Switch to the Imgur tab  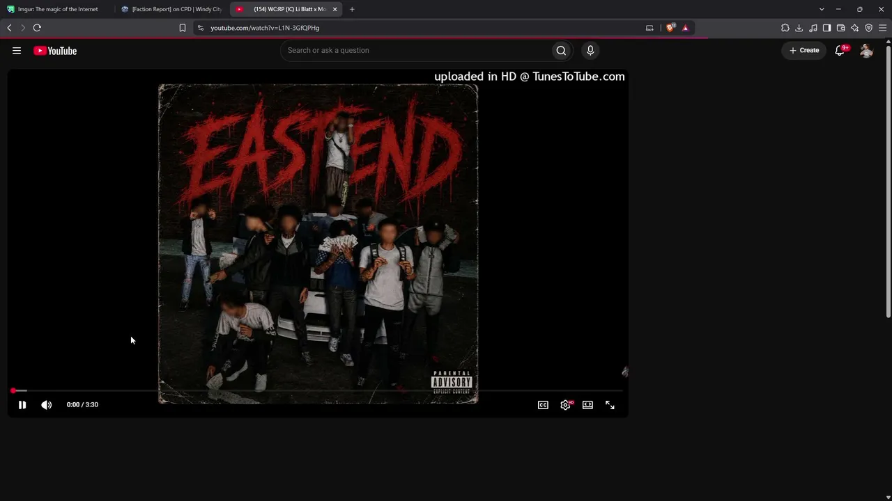(x=58, y=9)
